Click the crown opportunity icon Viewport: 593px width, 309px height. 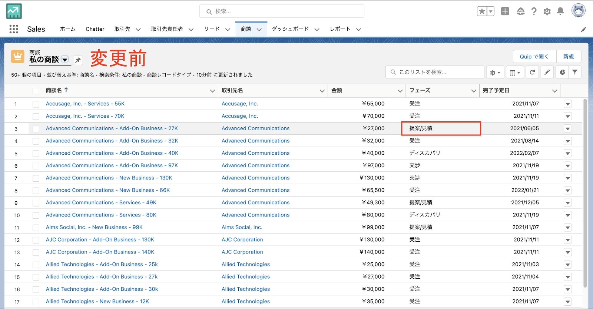click(x=18, y=57)
